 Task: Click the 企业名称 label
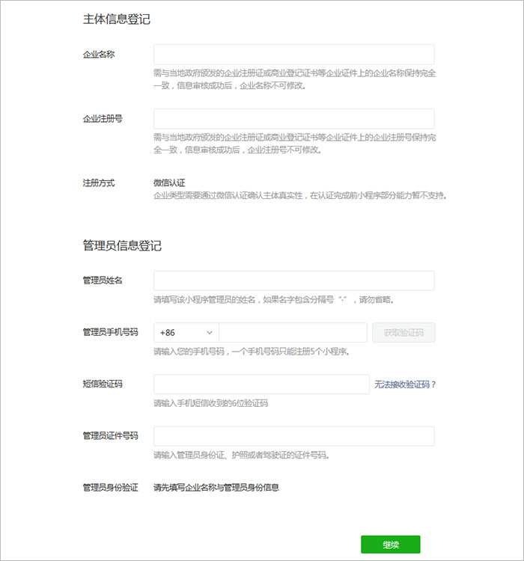coord(99,55)
